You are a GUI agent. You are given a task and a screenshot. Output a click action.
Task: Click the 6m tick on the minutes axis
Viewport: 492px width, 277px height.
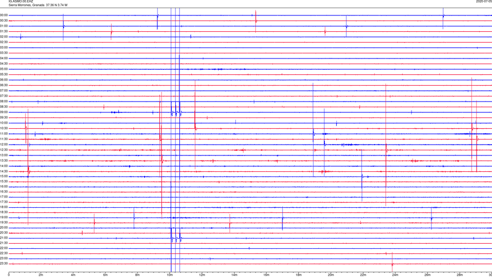(x=105, y=275)
